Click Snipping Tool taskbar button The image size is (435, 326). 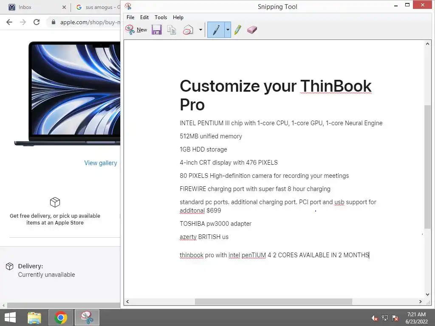point(87,318)
